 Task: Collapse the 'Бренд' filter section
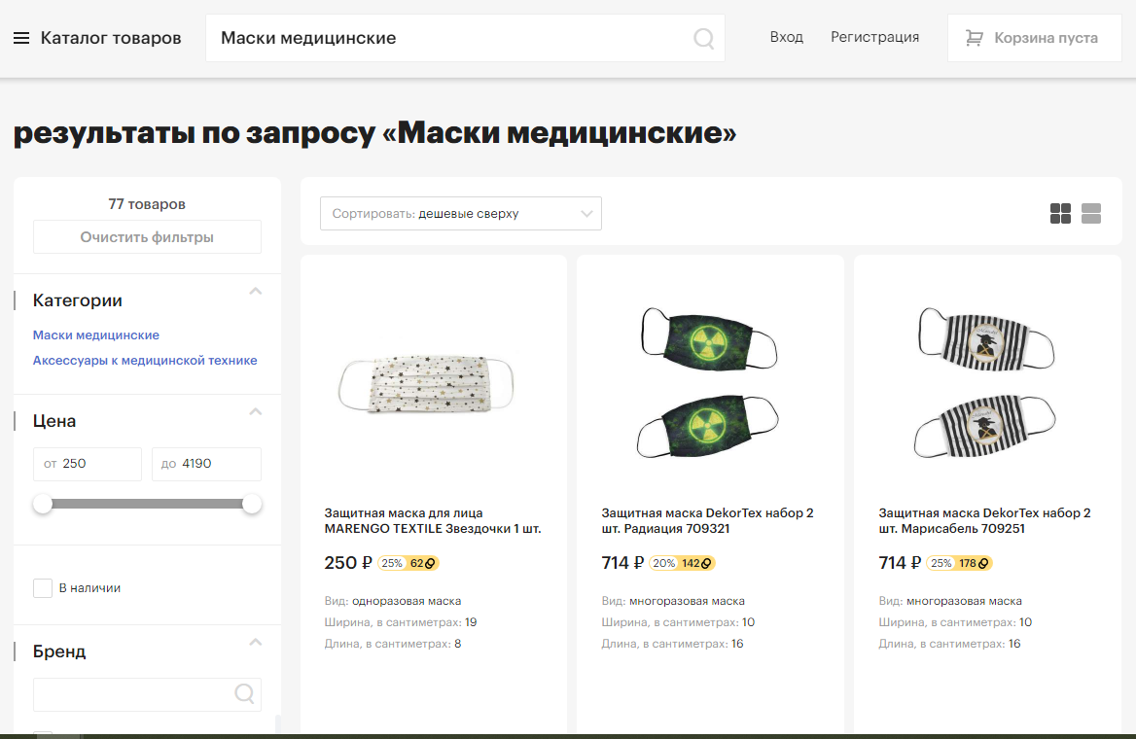click(x=255, y=642)
